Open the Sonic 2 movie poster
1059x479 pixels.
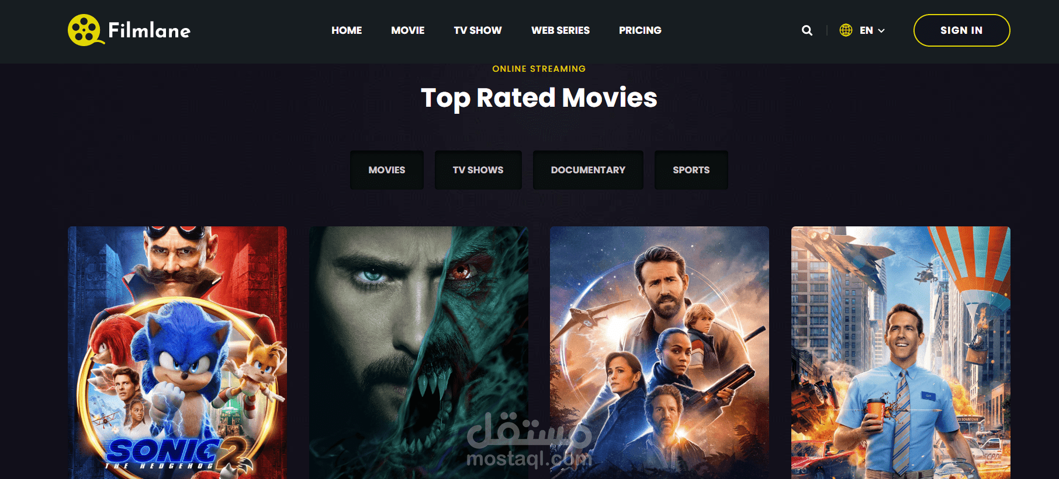(177, 352)
